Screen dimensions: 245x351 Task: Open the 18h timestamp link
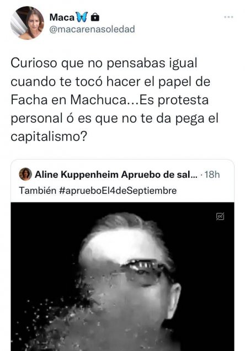(212, 174)
